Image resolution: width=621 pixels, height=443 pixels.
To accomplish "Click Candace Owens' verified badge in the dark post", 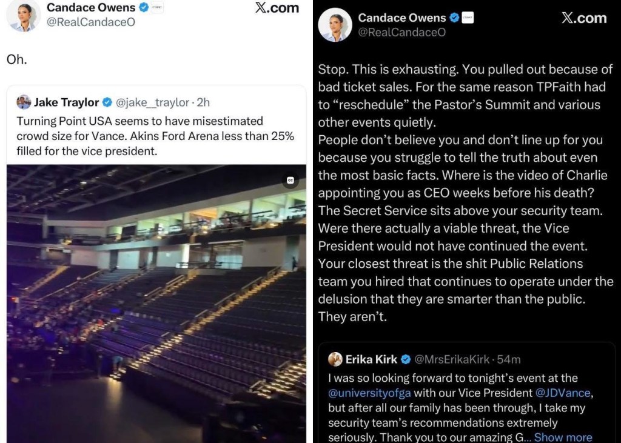I will 455,18.
